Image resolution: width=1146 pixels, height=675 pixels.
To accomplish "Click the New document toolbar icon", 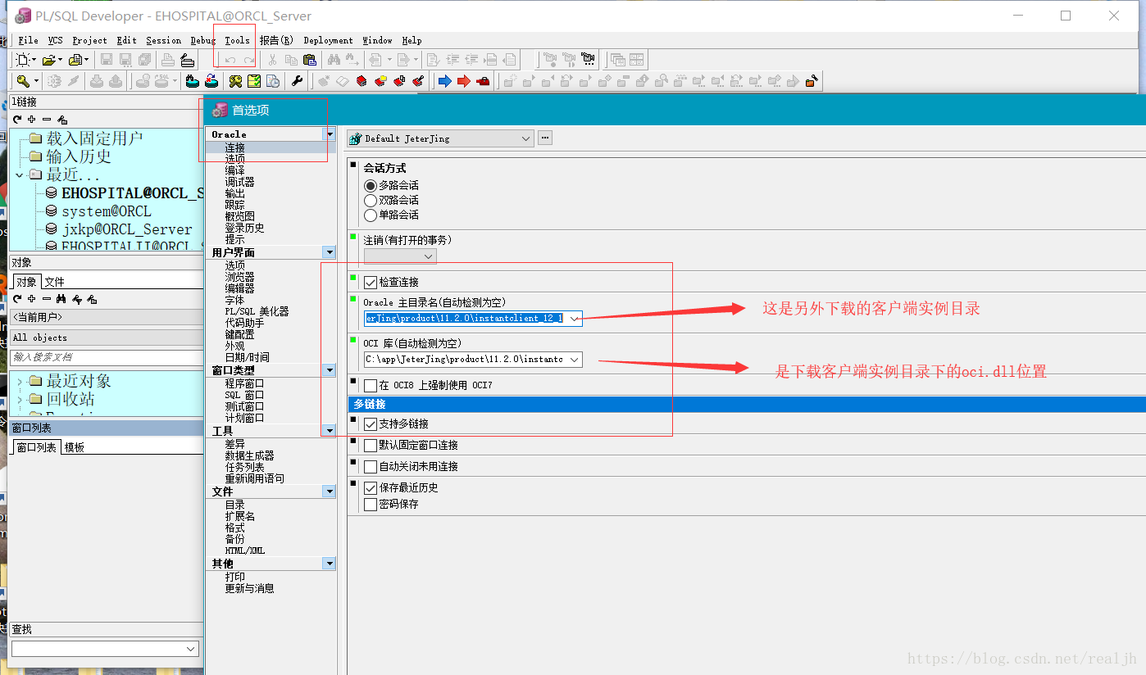I will (x=24, y=60).
